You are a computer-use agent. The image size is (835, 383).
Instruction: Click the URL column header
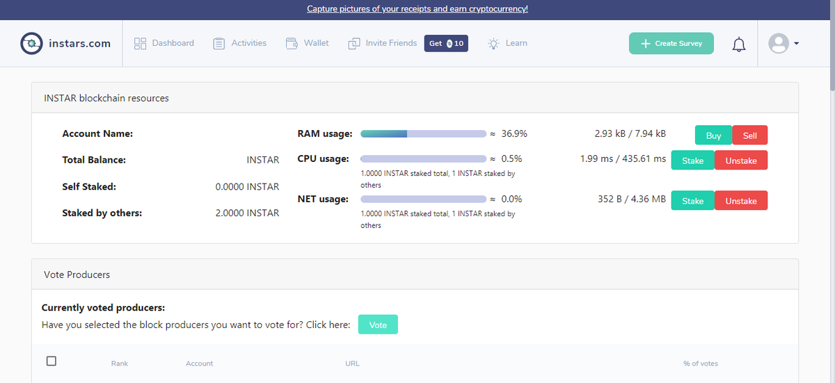[352, 364]
